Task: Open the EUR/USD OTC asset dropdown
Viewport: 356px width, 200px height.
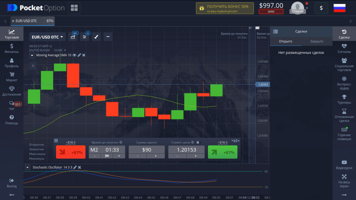Action: [47, 37]
